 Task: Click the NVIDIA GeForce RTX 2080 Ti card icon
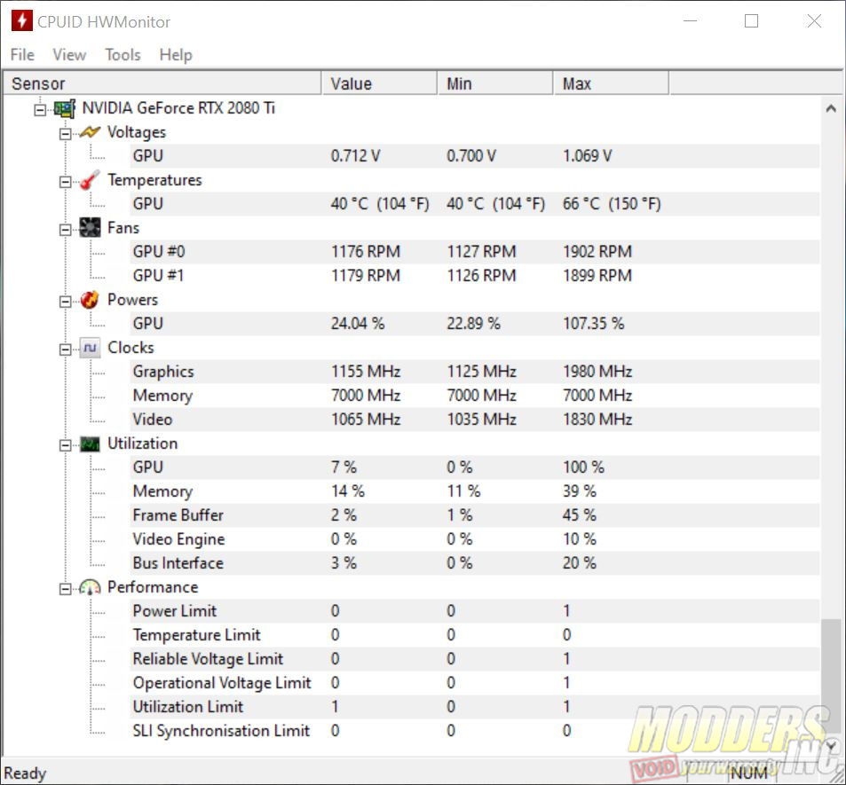pos(64,108)
